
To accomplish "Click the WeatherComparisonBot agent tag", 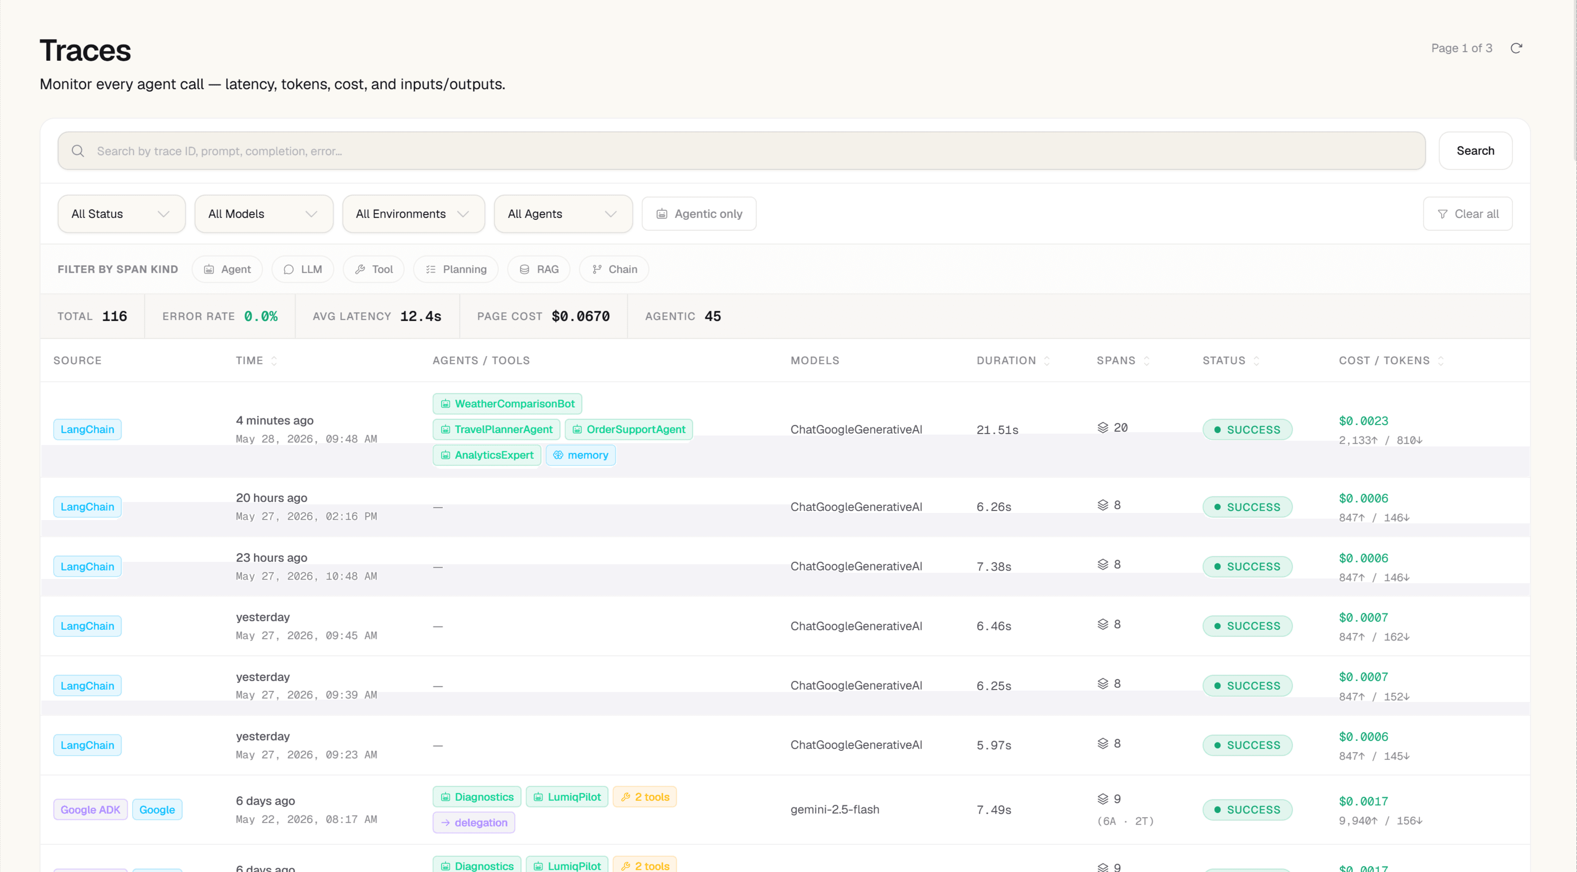I will (x=507, y=404).
